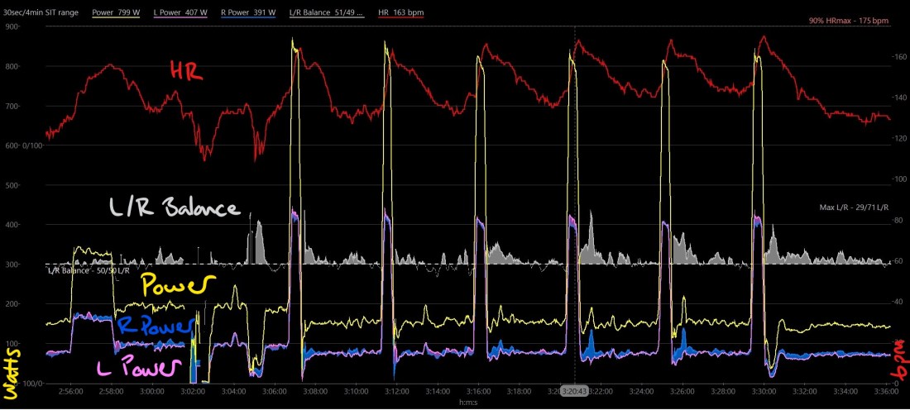This screenshot has height=410, width=910.
Task: Select the 30sec/4min SIT range title
Action: [x=41, y=13]
